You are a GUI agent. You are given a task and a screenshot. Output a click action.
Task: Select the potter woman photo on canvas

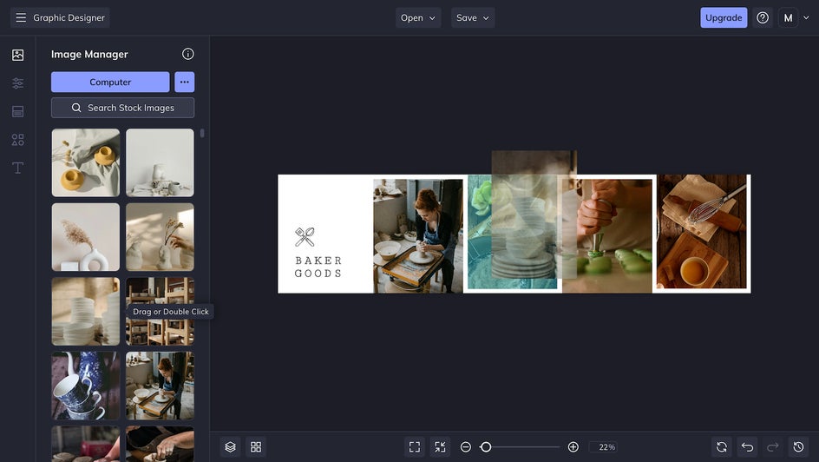418,235
